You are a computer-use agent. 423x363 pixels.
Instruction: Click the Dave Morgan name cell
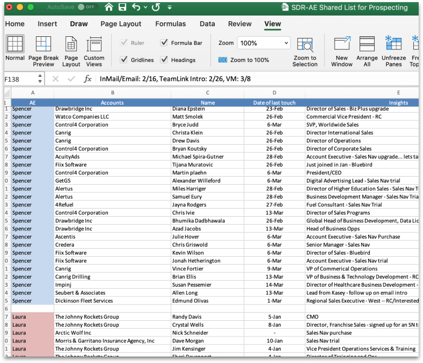(208, 341)
